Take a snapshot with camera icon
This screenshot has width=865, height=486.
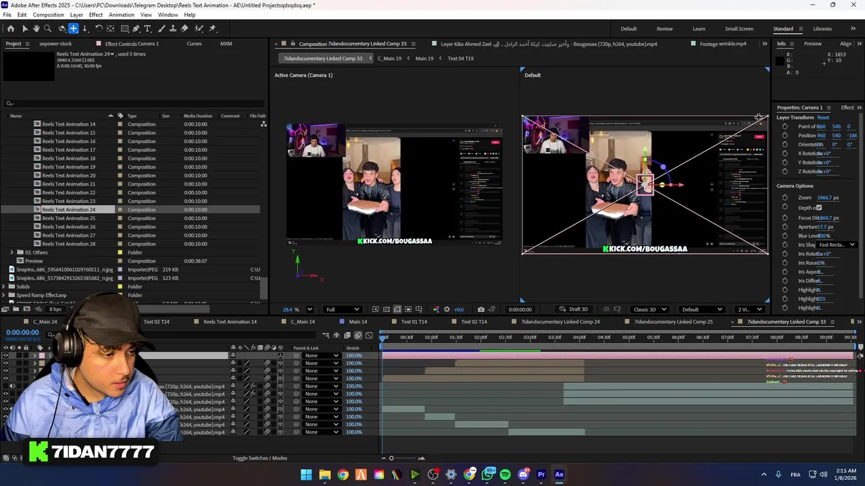coord(480,309)
